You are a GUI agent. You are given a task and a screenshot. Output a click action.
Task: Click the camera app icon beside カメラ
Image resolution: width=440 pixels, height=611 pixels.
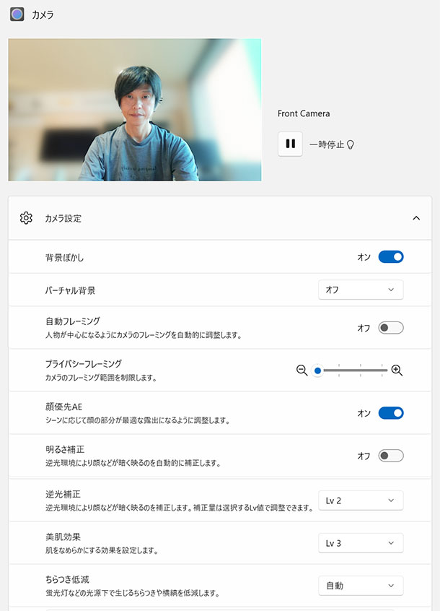17,14
